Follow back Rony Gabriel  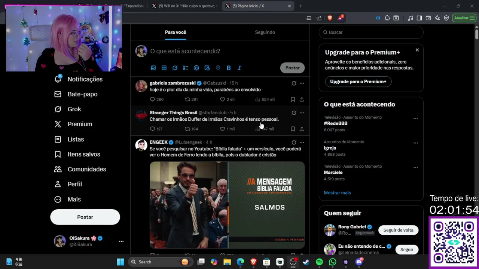[398, 230]
